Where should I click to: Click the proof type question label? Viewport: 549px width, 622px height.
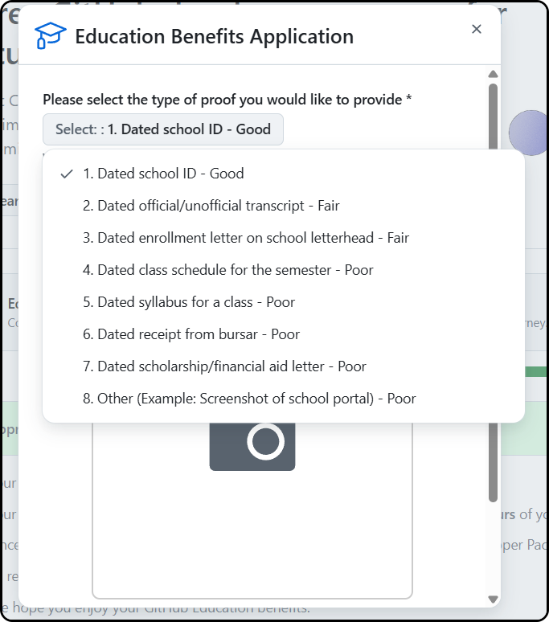227,100
